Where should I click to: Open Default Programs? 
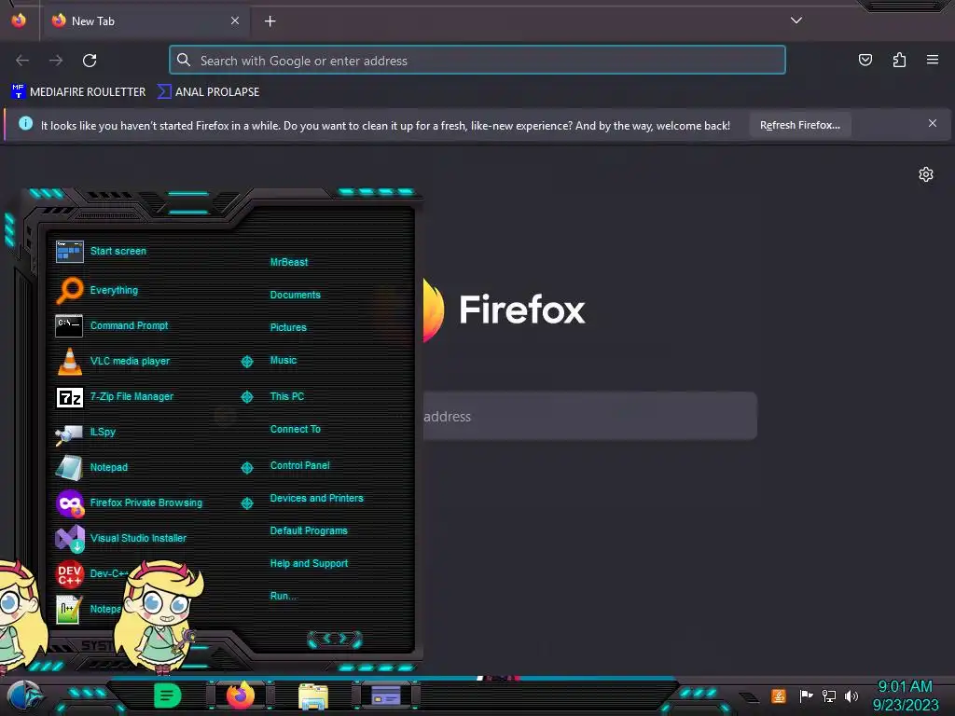(x=309, y=530)
